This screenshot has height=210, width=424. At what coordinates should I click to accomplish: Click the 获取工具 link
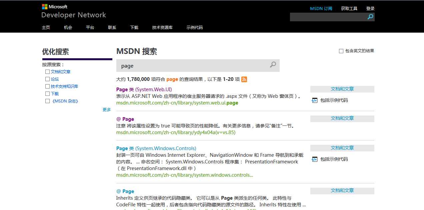tap(349, 9)
